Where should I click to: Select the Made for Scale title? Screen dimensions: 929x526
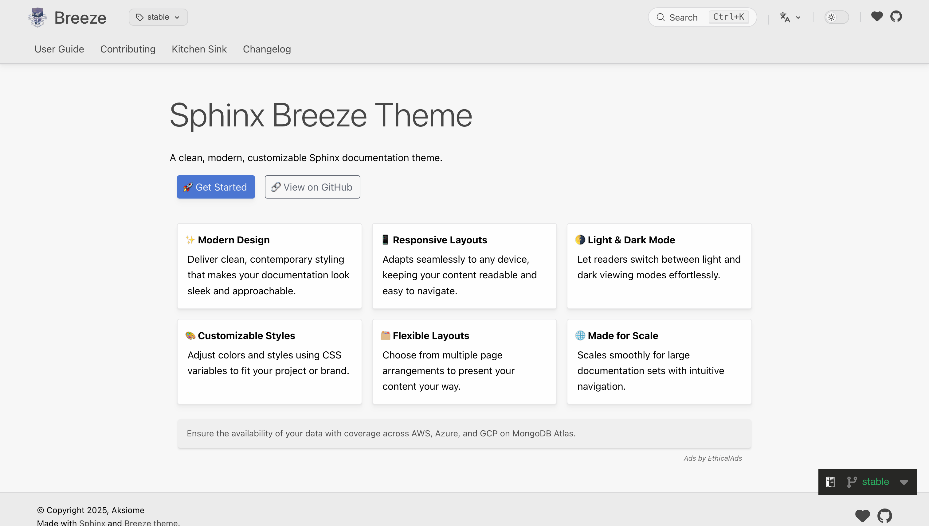[x=623, y=336]
